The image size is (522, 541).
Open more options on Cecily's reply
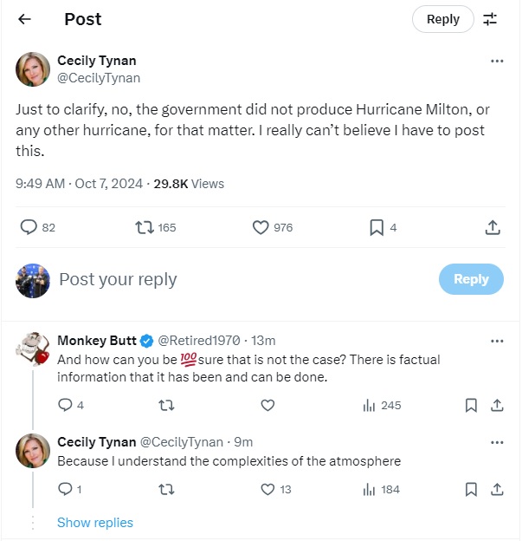pyautogui.click(x=497, y=442)
